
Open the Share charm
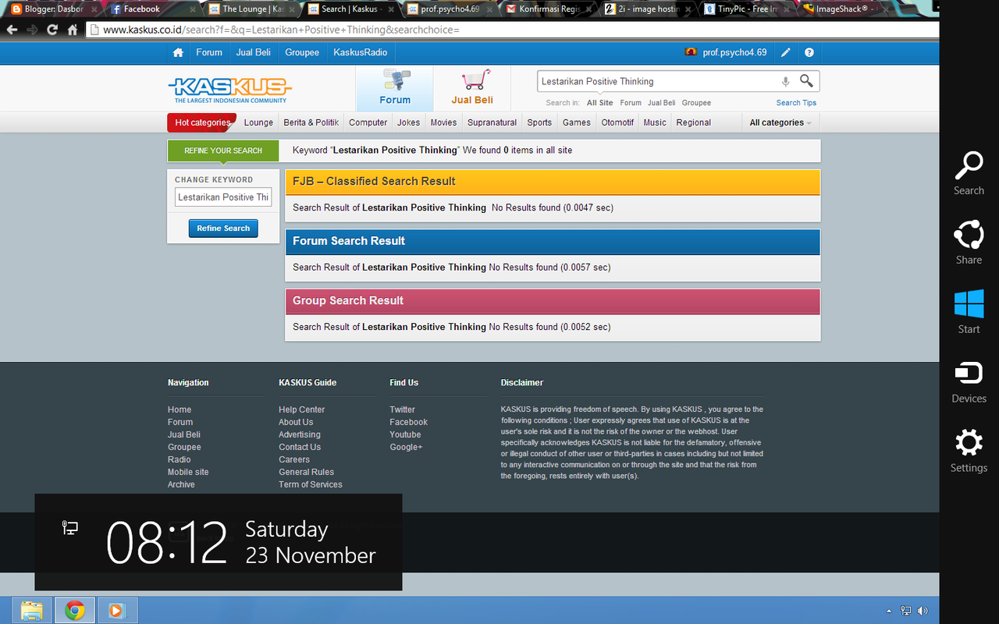(969, 243)
